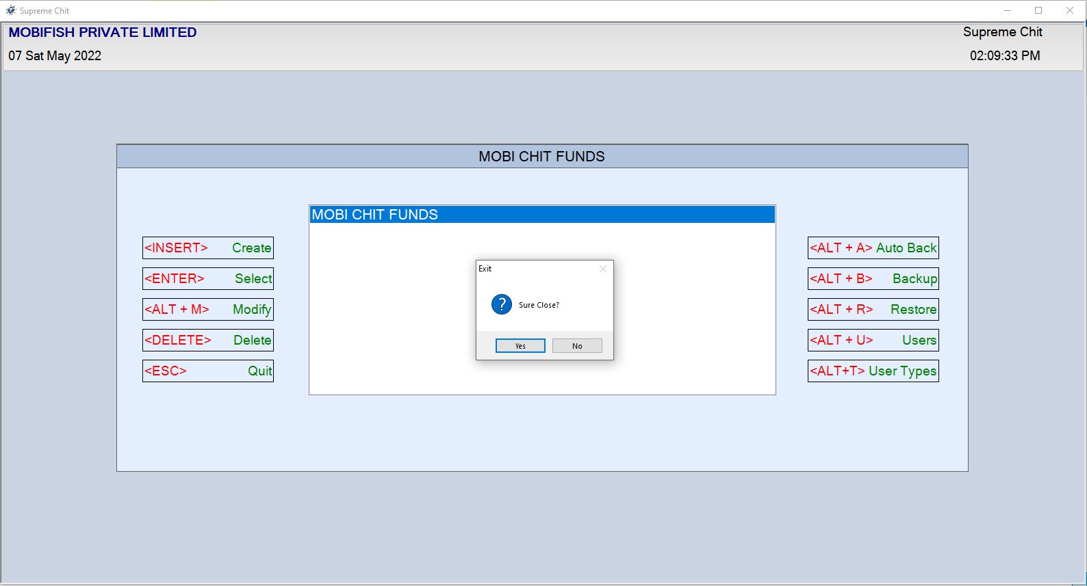This screenshot has width=1087, height=586.
Task: Click the ALT + B Backup button
Action: (x=873, y=278)
